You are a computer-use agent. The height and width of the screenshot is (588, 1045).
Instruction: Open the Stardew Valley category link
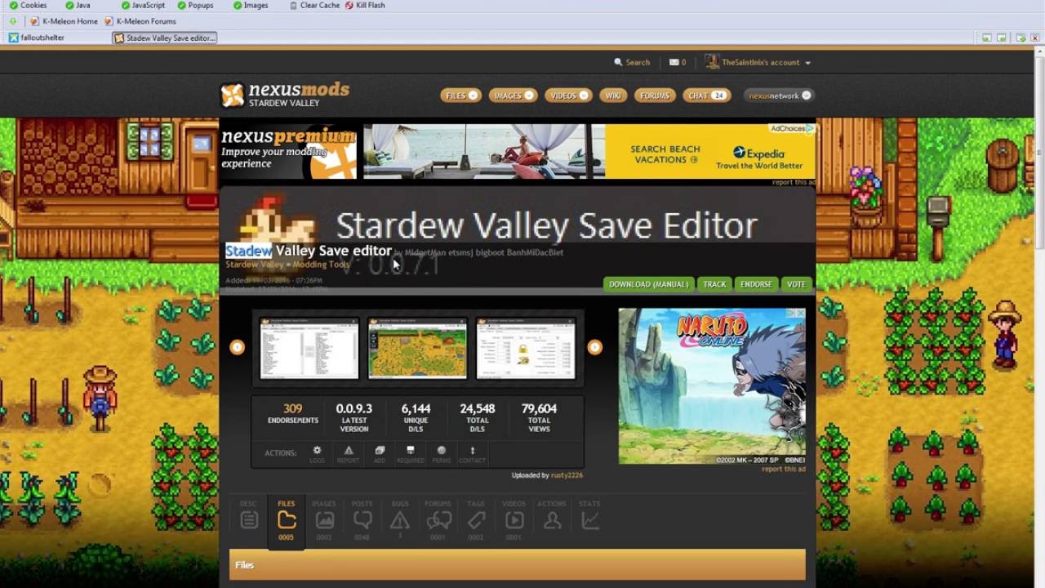coord(254,265)
